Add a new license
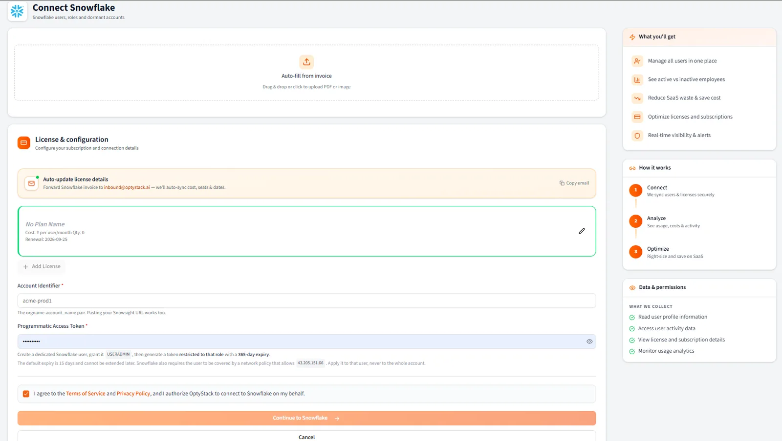The width and height of the screenshot is (782, 441). (x=42, y=267)
